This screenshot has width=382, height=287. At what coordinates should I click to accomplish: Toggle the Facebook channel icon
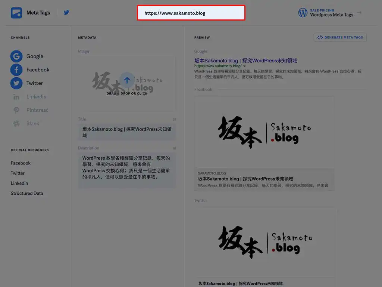click(16, 70)
